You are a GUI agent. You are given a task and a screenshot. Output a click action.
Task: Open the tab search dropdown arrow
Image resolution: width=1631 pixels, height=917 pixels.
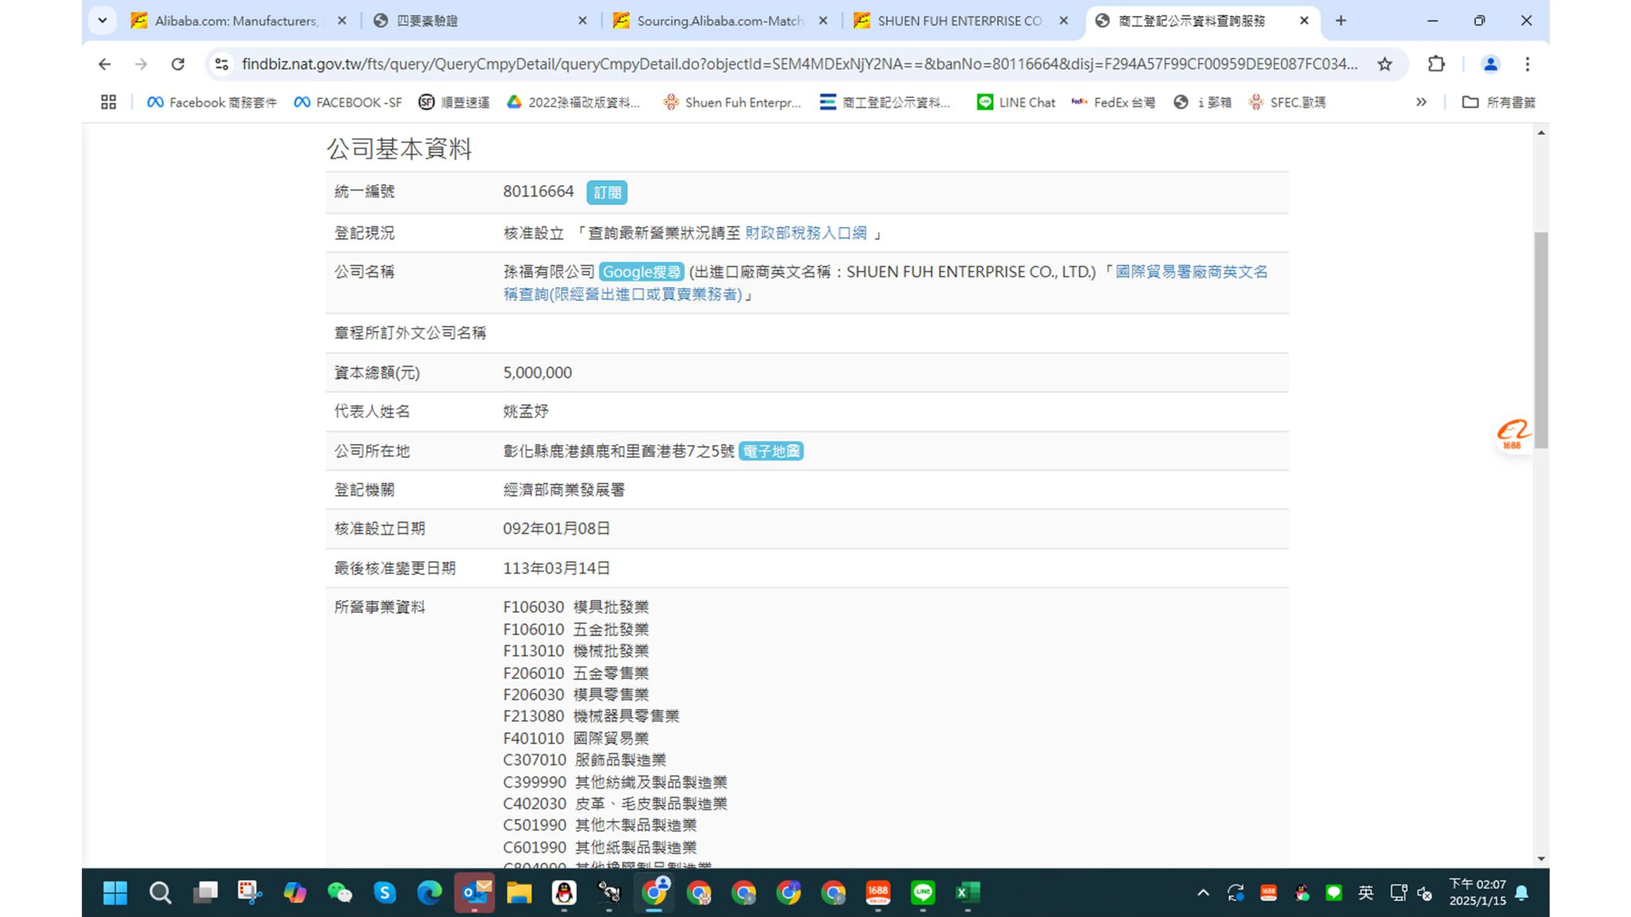click(x=102, y=20)
